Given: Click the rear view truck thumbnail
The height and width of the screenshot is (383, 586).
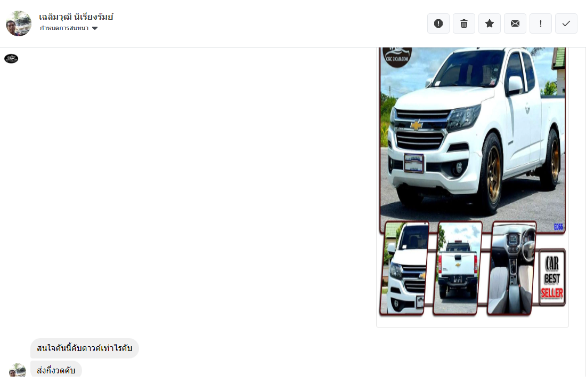Looking at the screenshot, I should pyautogui.click(x=458, y=268).
